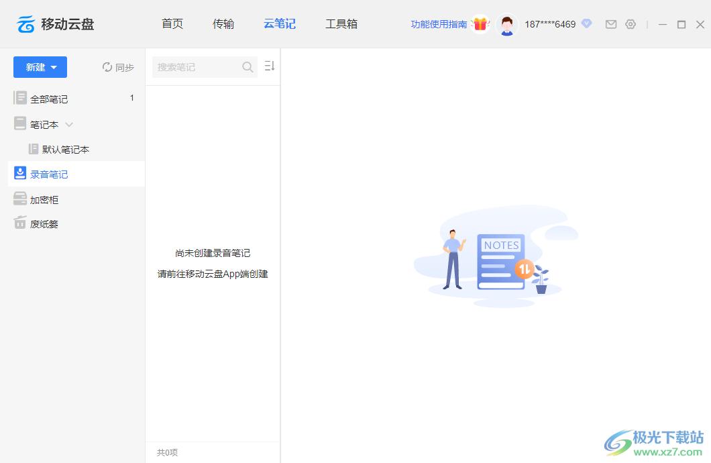Collapse the 笔记本 chevron arrow
The image size is (711, 463).
(69, 124)
